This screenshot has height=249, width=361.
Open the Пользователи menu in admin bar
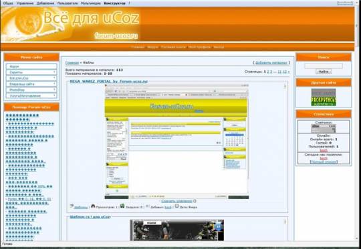[x=68, y=3]
